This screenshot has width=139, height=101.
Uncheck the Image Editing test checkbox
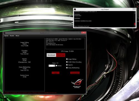(67, 59)
